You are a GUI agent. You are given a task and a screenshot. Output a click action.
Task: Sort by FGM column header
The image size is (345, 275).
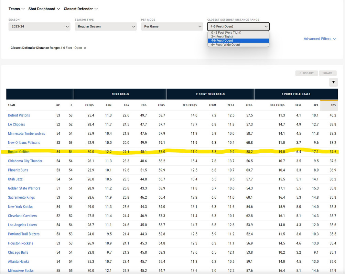click(109, 105)
